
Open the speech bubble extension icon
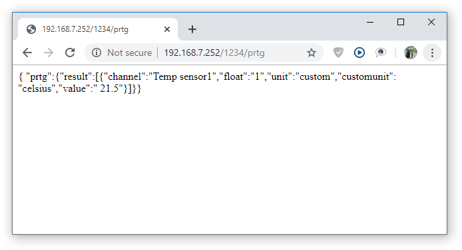[x=380, y=53]
